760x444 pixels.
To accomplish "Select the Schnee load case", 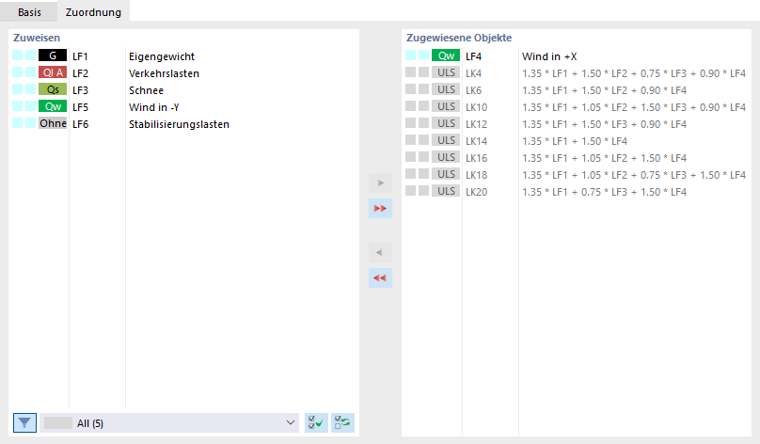I will 146,90.
